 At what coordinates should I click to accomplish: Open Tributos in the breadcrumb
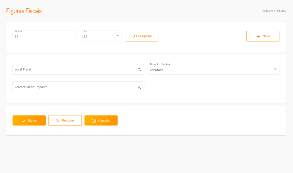[x=281, y=11]
